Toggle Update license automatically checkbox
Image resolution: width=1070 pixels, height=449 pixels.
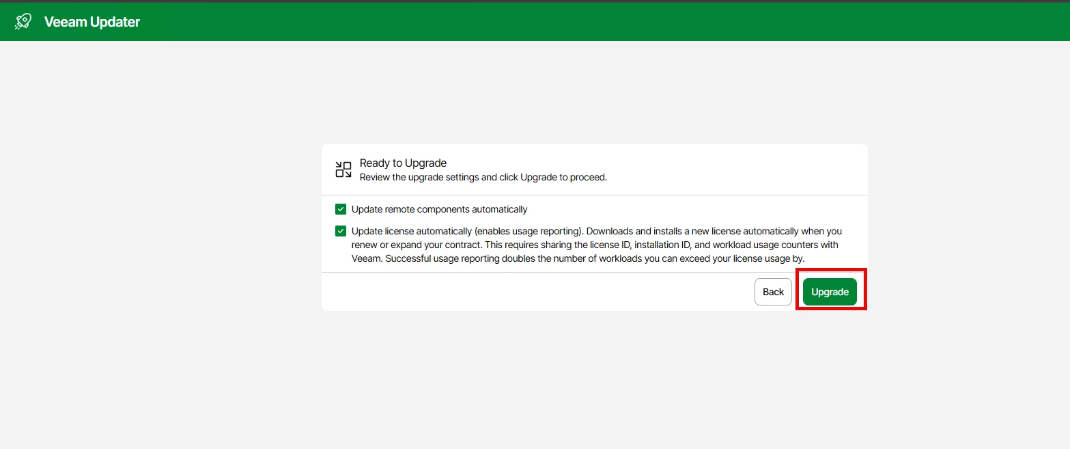[x=341, y=231]
